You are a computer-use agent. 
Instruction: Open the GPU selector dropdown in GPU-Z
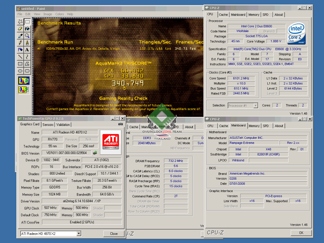(x=79, y=233)
